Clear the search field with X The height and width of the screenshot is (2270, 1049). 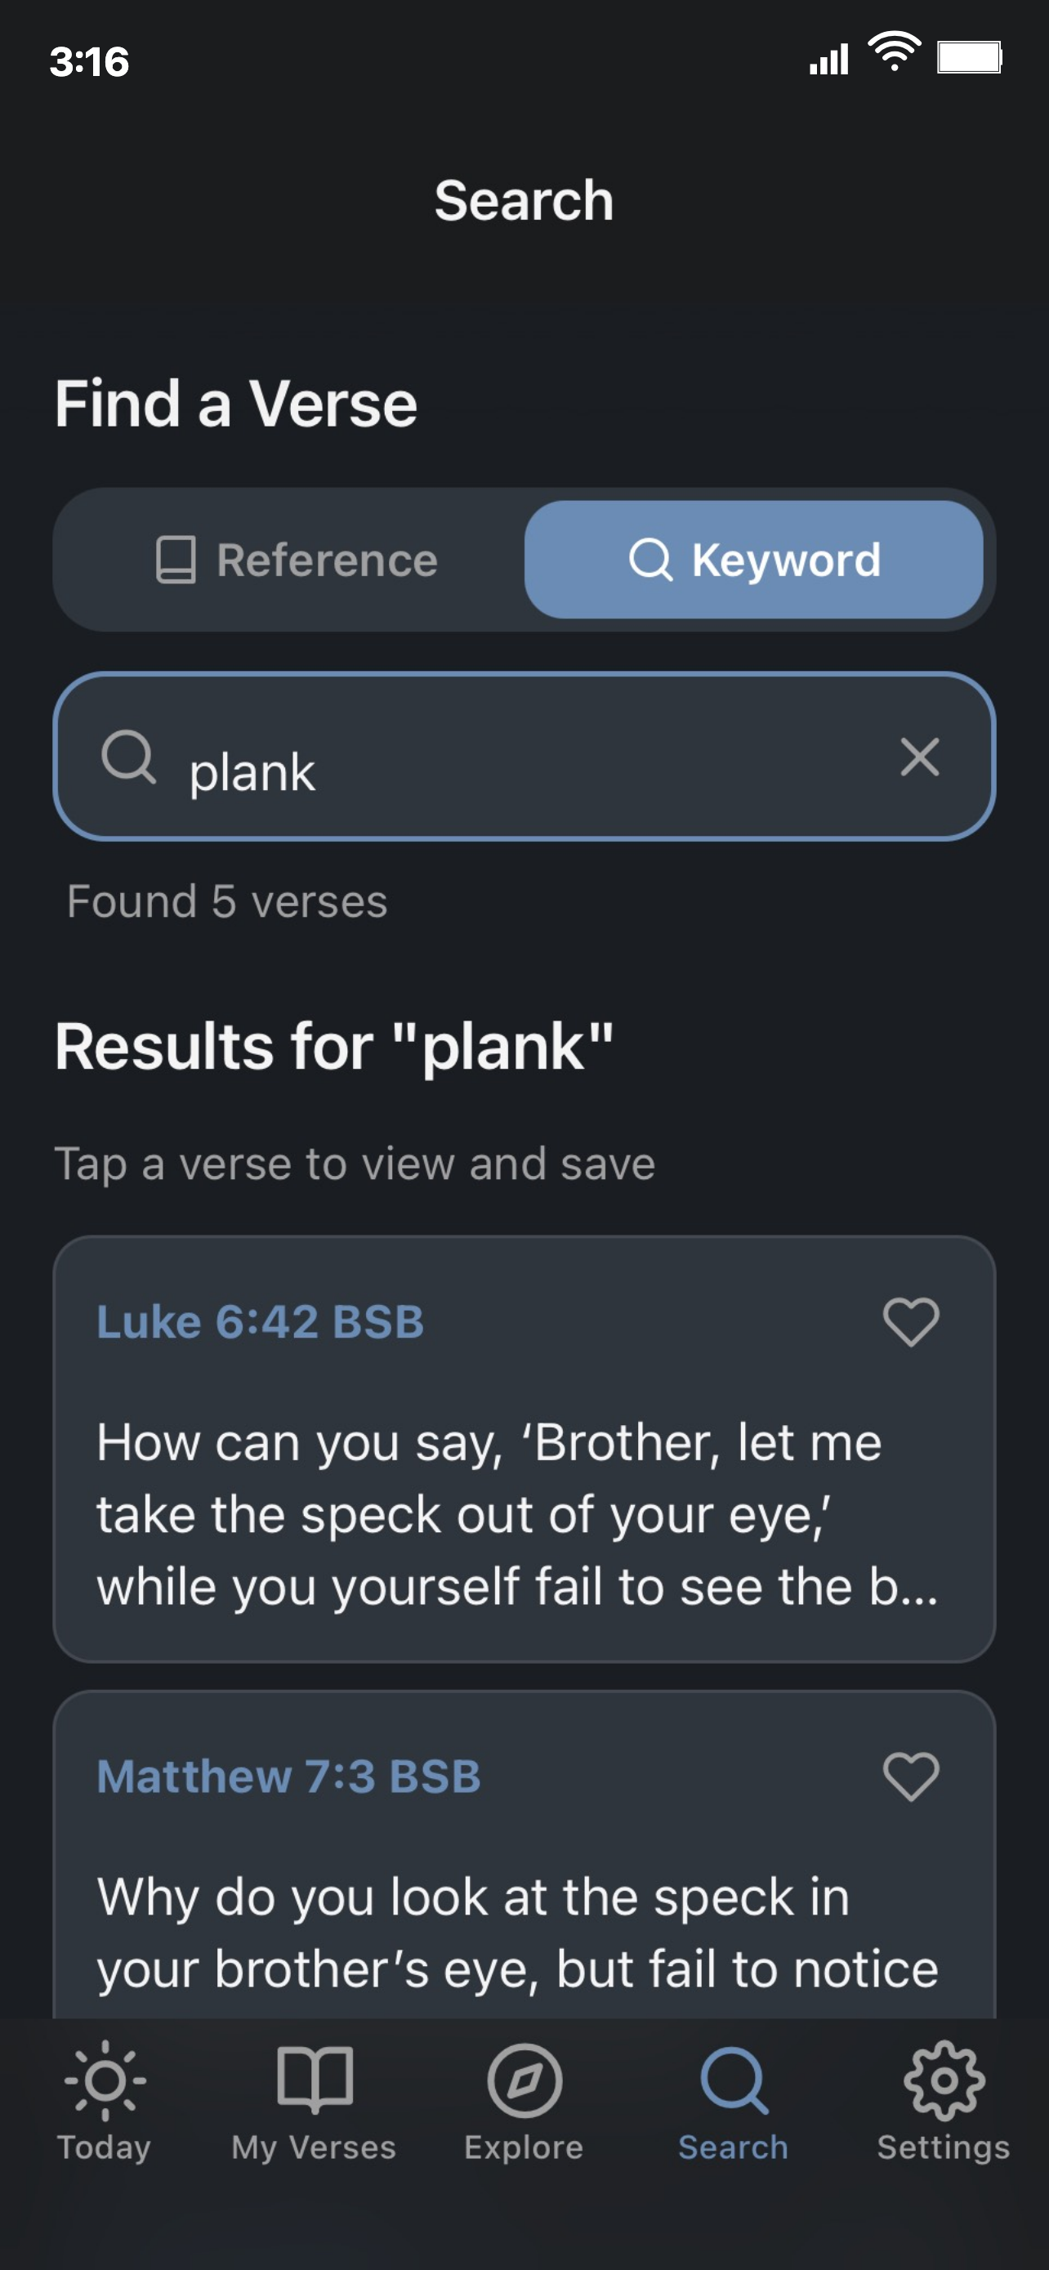coord(920,757)
